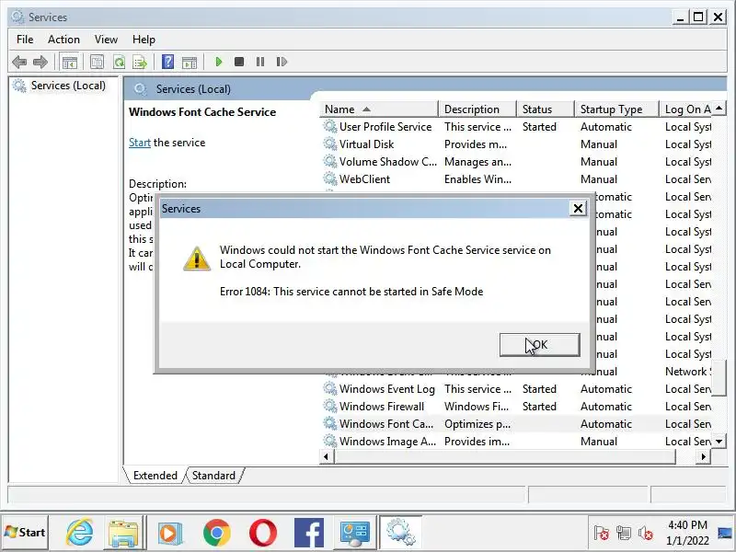736x552 pixels.
Task: Click the Show Desktop tray button
Action: pos(726,533)
